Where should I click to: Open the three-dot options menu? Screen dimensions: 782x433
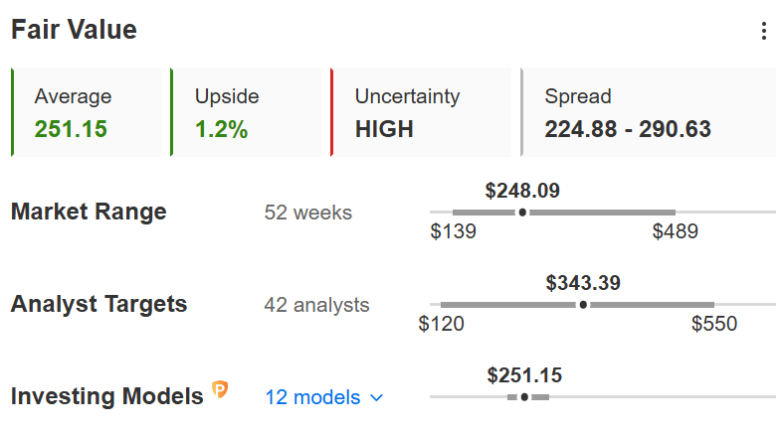click(763, 31)
